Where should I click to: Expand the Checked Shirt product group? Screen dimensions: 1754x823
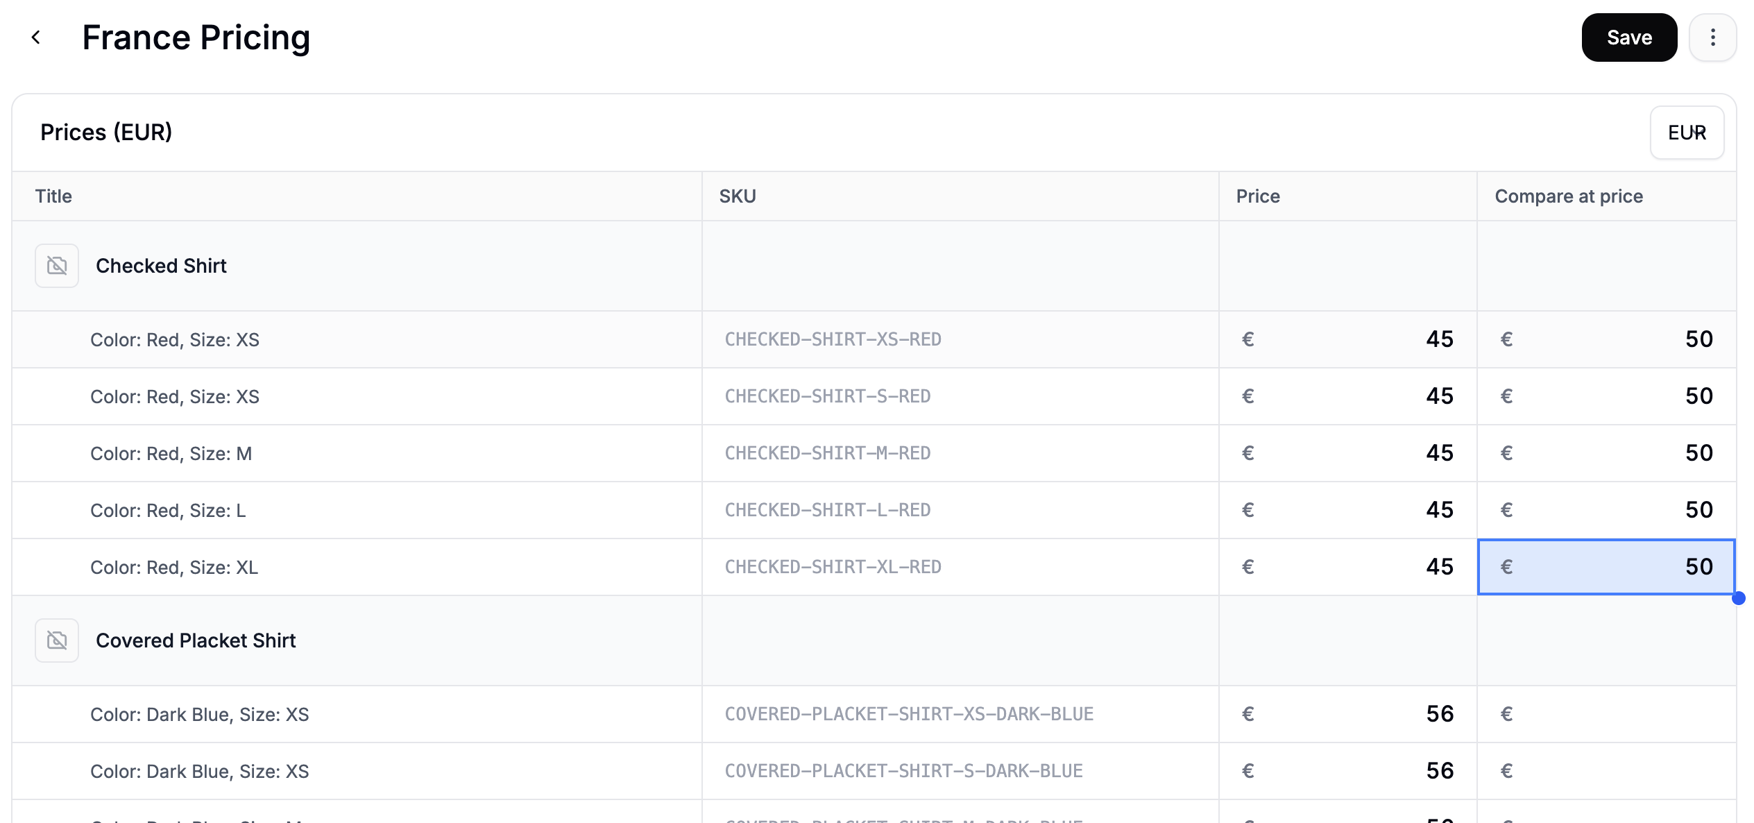(161, 265)
